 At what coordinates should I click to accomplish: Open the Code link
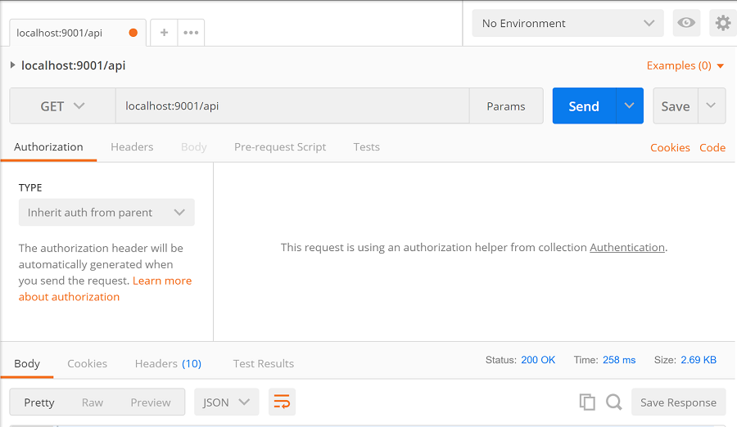tap(712, 147)
